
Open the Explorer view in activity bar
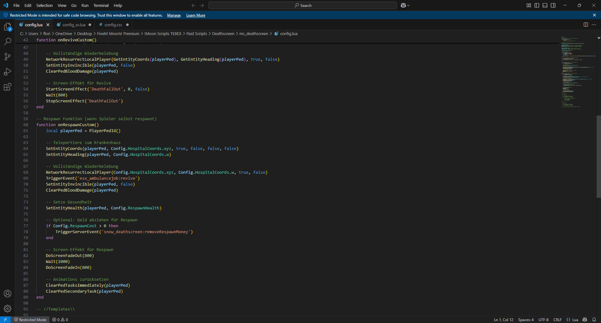8,27
